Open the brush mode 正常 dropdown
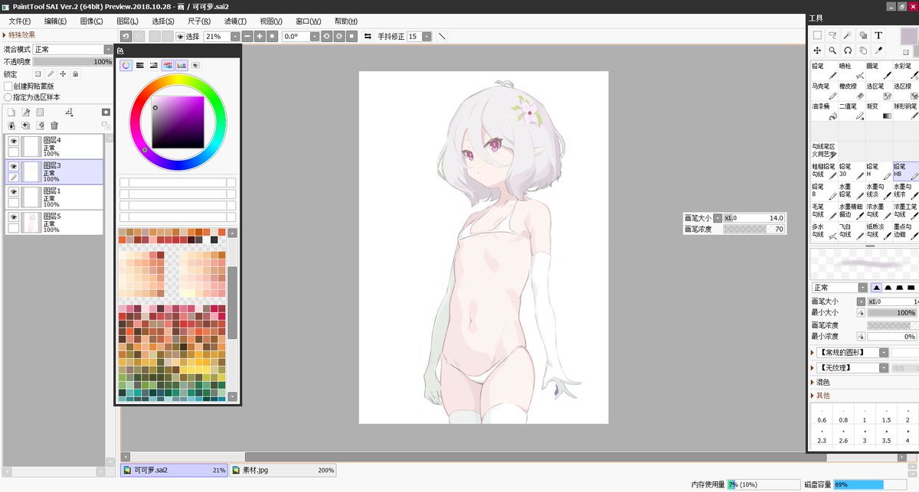919x492 pixels. tap(862, 288)
